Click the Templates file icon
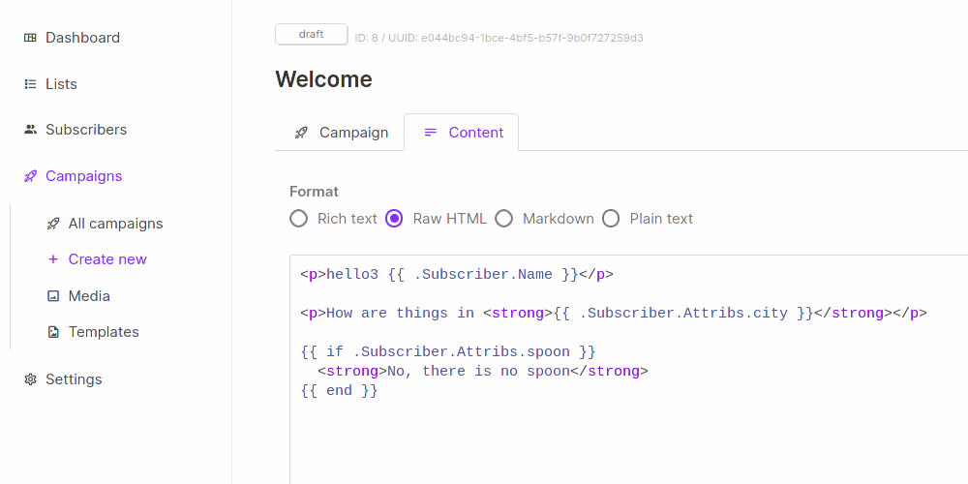The width and height of the screenshot is (968, 484). (x=53, y=332)
